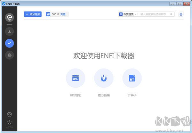Click the BT种子 label
192x133 pixels.
coord(132,95)
